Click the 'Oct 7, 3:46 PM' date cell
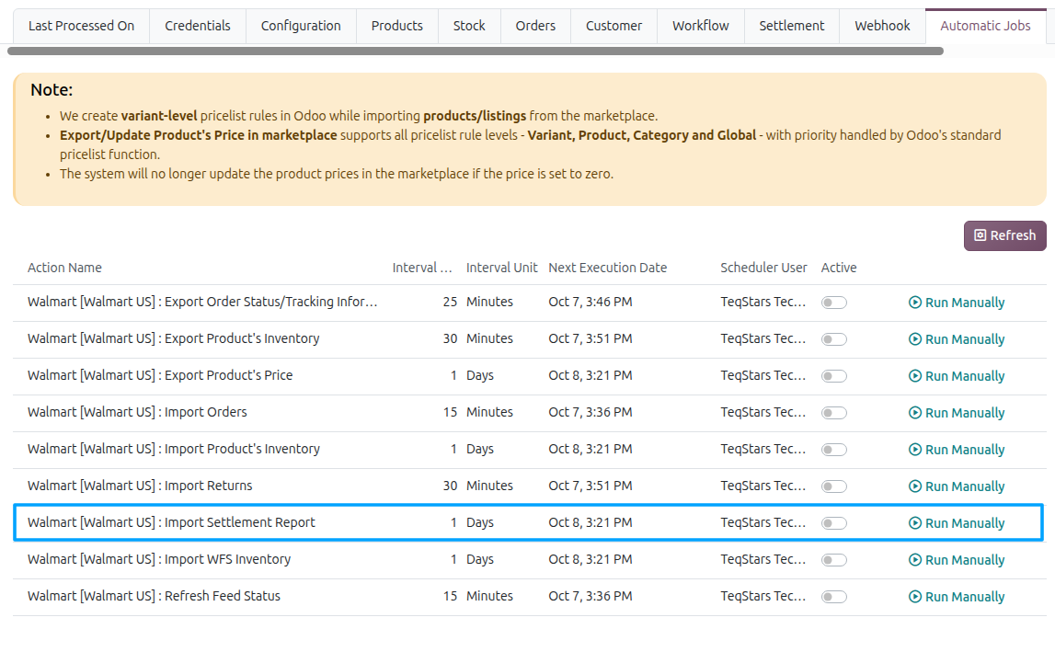Screen dimensions: 1055x652 pos(591,303)
